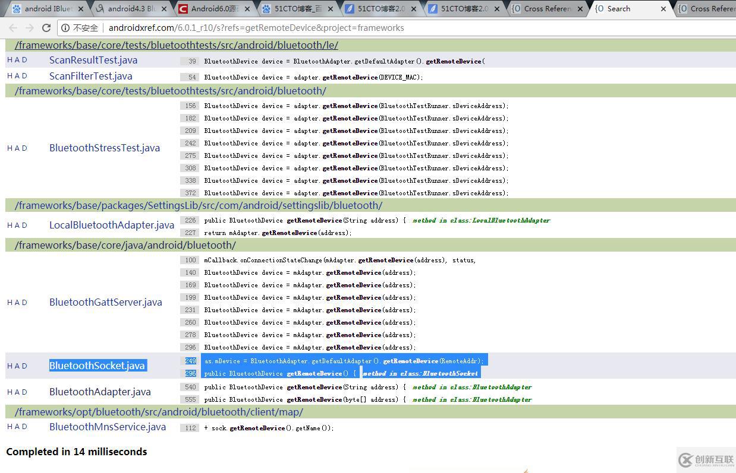Click A annotate for LocalBluetoothAdapter.java

pyautogui.click(x=17, y=226)
